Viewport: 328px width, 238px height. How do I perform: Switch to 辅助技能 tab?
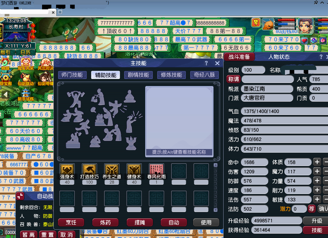[x=106, y=75]
